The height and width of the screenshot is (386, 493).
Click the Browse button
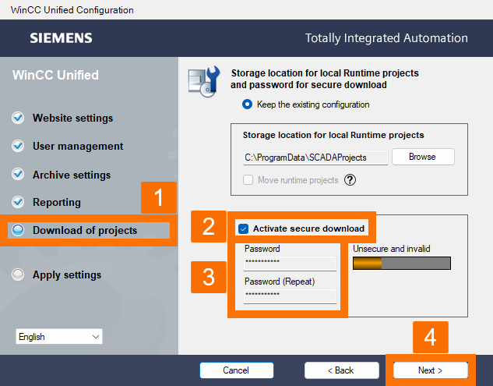tap(423, 157)
